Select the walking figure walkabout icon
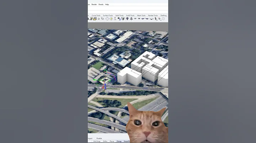The height and width of the screenshot is (143, 256). (156, 19)
